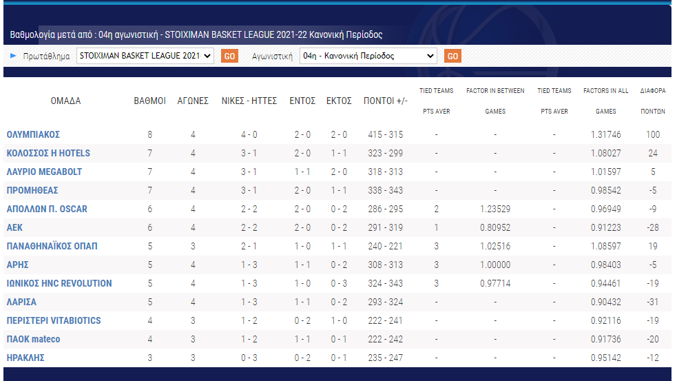Open ΑΕΚ team link
The height and width of the screenshot is (381, 677).
pyautogui.click(x=14, y=227)
